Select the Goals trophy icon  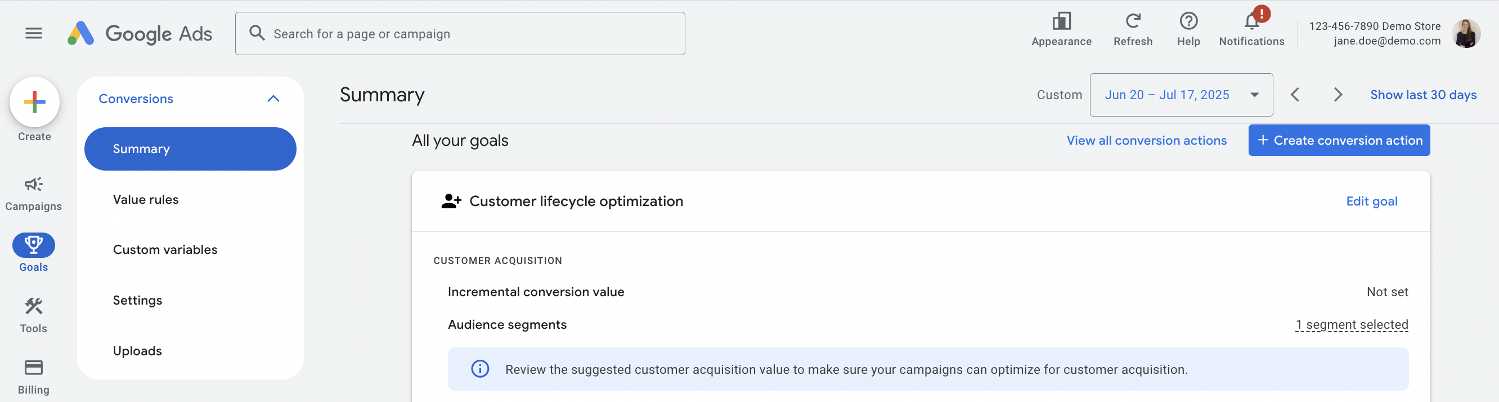pos(33,245)
